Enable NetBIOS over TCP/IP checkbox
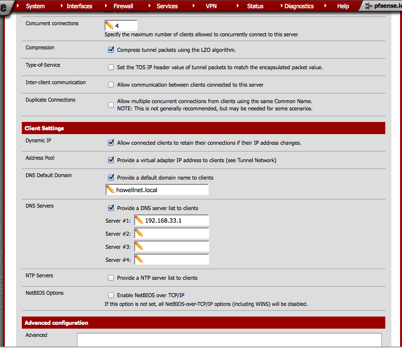This screenshot has height=348, width=402. [111, 295]
